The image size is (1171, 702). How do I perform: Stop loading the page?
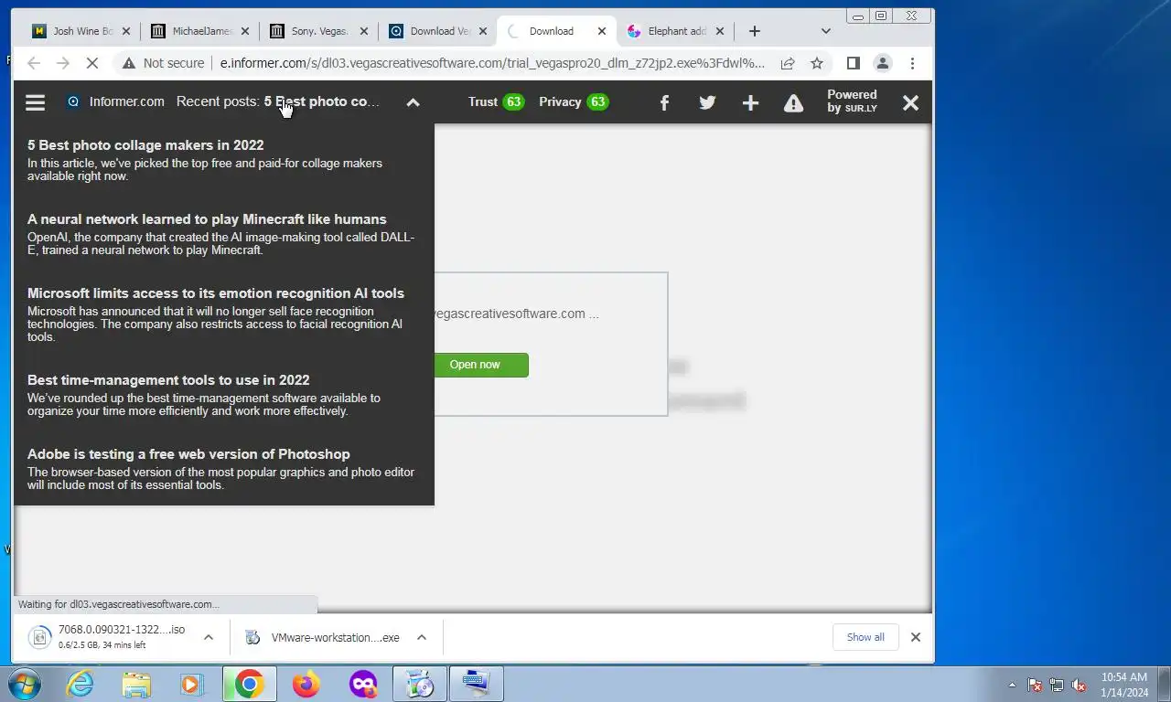[93, 63]
